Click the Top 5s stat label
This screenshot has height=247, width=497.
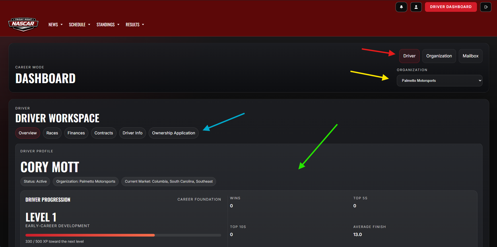click(360, 198)
